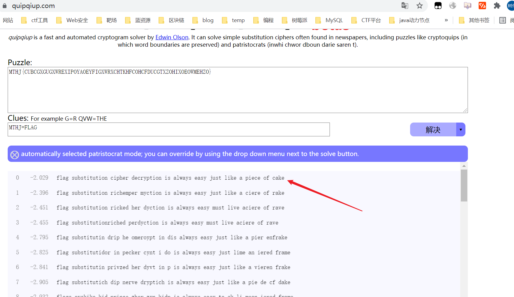Screen dimensions: 514x297
Task: Dismiss the patristocrat mode notice via X icon
Action: (x=14, y=154)
